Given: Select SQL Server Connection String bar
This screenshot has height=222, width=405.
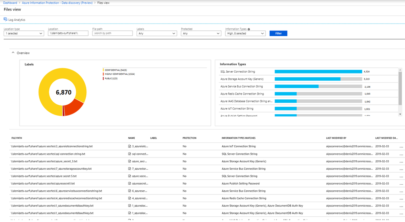Looking at the screenshot, I should point(318,71).
